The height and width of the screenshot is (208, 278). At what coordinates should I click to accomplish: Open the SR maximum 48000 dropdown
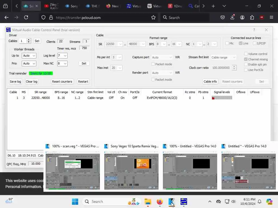tap(137, 44)
